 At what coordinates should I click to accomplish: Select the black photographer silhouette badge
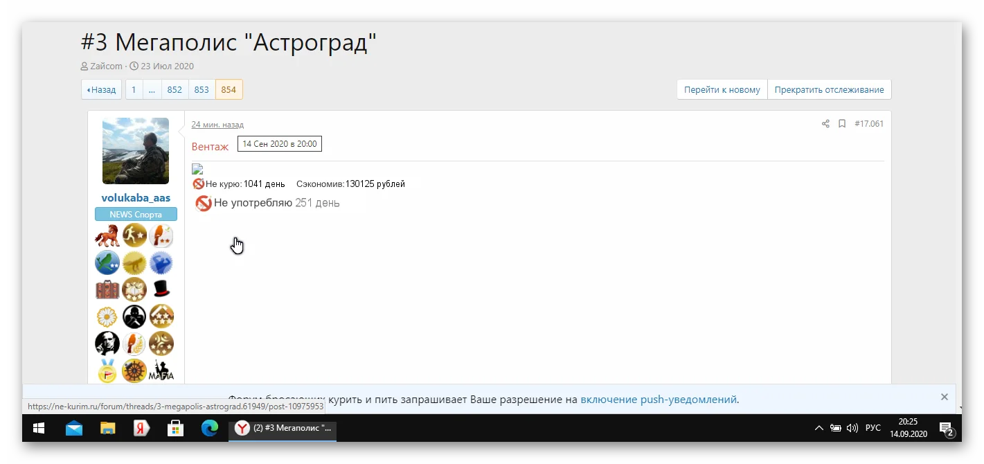(135, 316)
